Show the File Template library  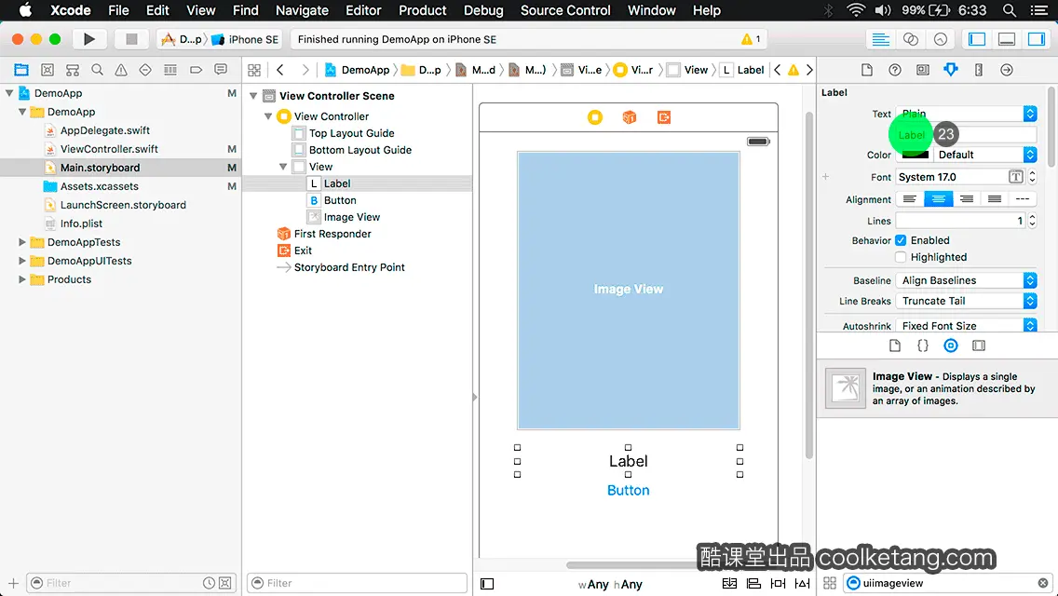click(x=895, y=345)
